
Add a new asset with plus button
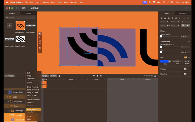(x=9, y=25)
